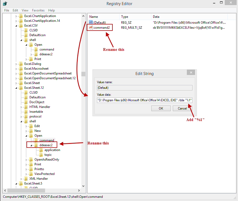Click the topic subkey folder icon
Viewport: 238px width, 201px height.
pyautogui.click(x=41, y=155)
